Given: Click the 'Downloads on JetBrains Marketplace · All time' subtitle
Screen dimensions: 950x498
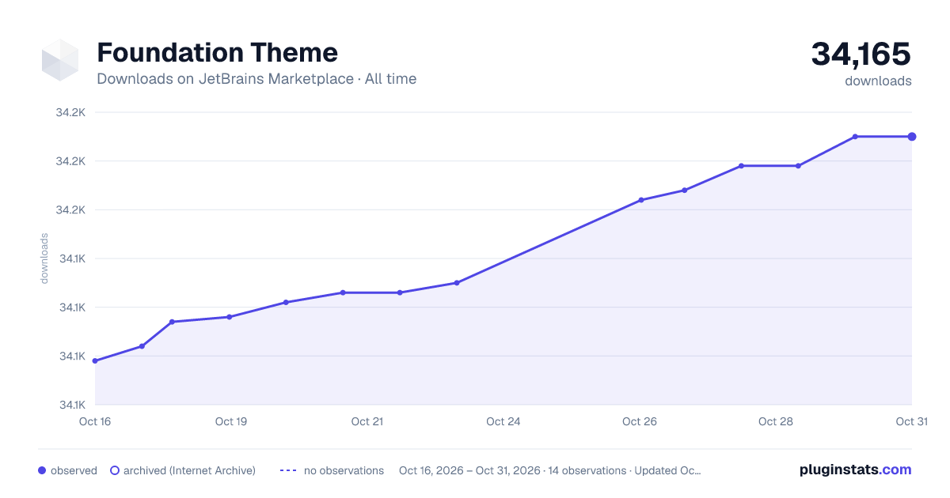Looking at the screenshot, I should pos(256,79).
